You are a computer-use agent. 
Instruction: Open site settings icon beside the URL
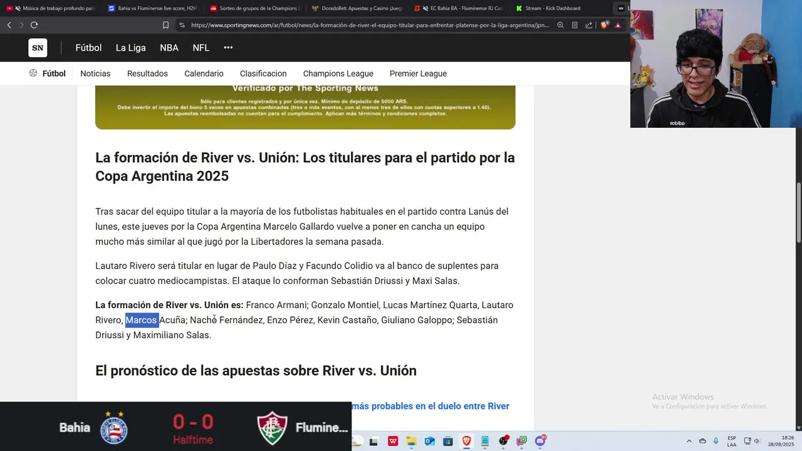click(182, 25)
